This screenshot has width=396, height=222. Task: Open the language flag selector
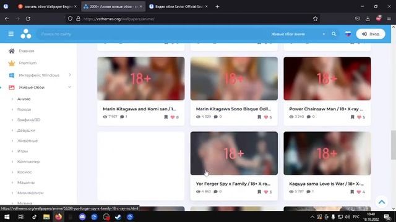(x=348, y=34)
